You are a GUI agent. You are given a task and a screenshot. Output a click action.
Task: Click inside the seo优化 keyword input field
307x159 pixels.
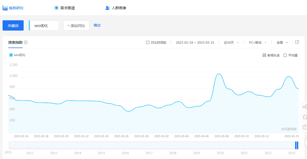tap(44, 25)
